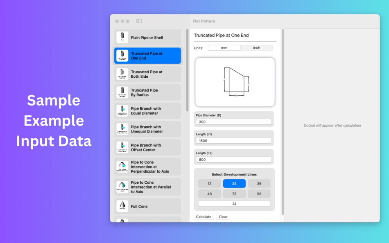Viewport: 389px width, 243px height.
Task: Select the Truncated Pipe By Radius icon
Action: [123, 92]
